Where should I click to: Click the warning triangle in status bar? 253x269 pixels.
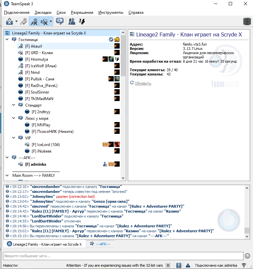[188, 265]
